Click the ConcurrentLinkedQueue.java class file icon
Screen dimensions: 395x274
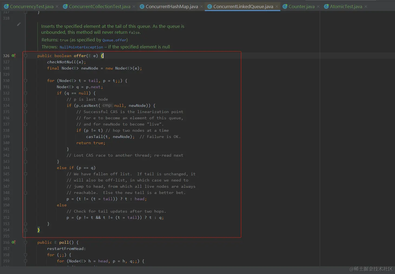(x=210, y=6)
